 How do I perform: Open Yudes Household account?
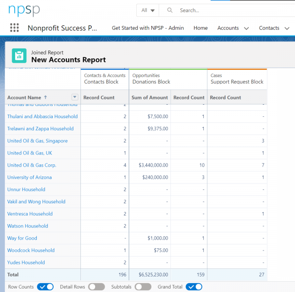pyautogui.click(x=26, y=263)
